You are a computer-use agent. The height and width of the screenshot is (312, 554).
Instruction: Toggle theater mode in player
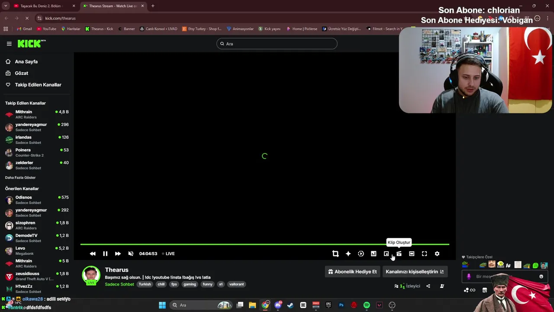412,253
